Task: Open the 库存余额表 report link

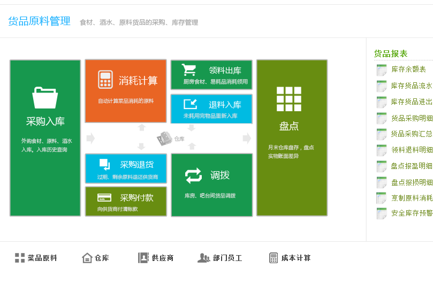Action: 408,70
